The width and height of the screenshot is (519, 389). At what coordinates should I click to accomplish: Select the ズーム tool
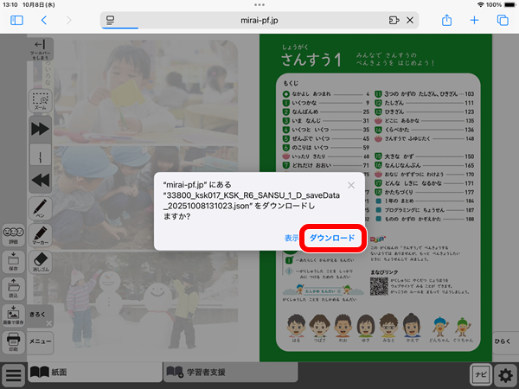40,100
